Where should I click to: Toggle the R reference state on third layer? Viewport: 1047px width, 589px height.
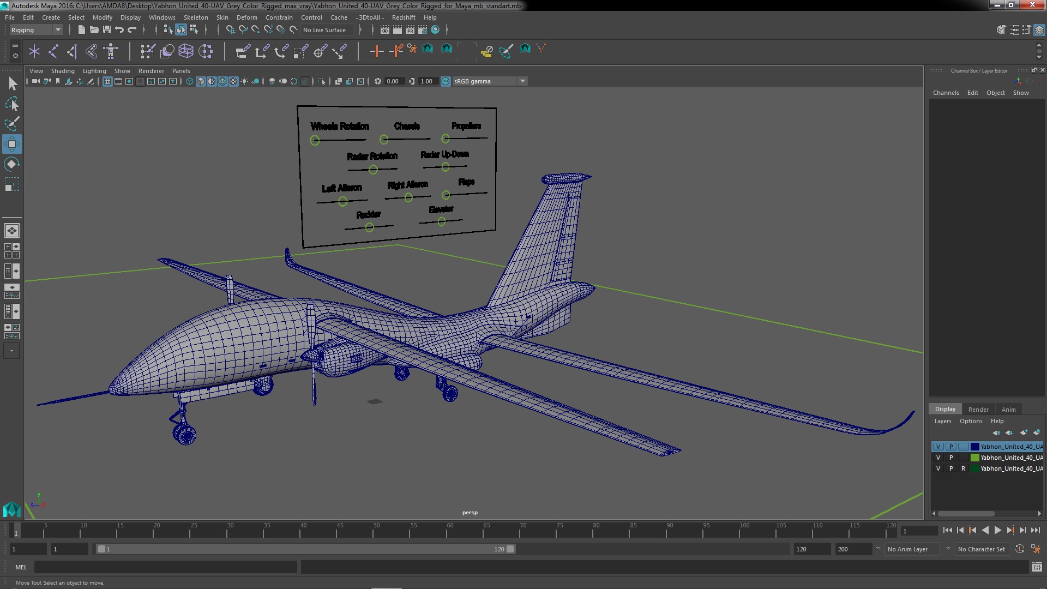[963, 468]
